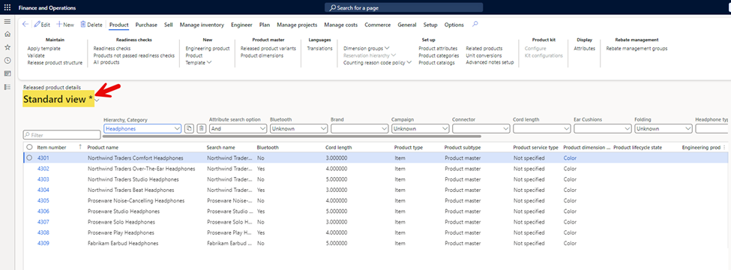731x270 pixels.
Task: Switch to the Plan tab
Action: point(265,25)
